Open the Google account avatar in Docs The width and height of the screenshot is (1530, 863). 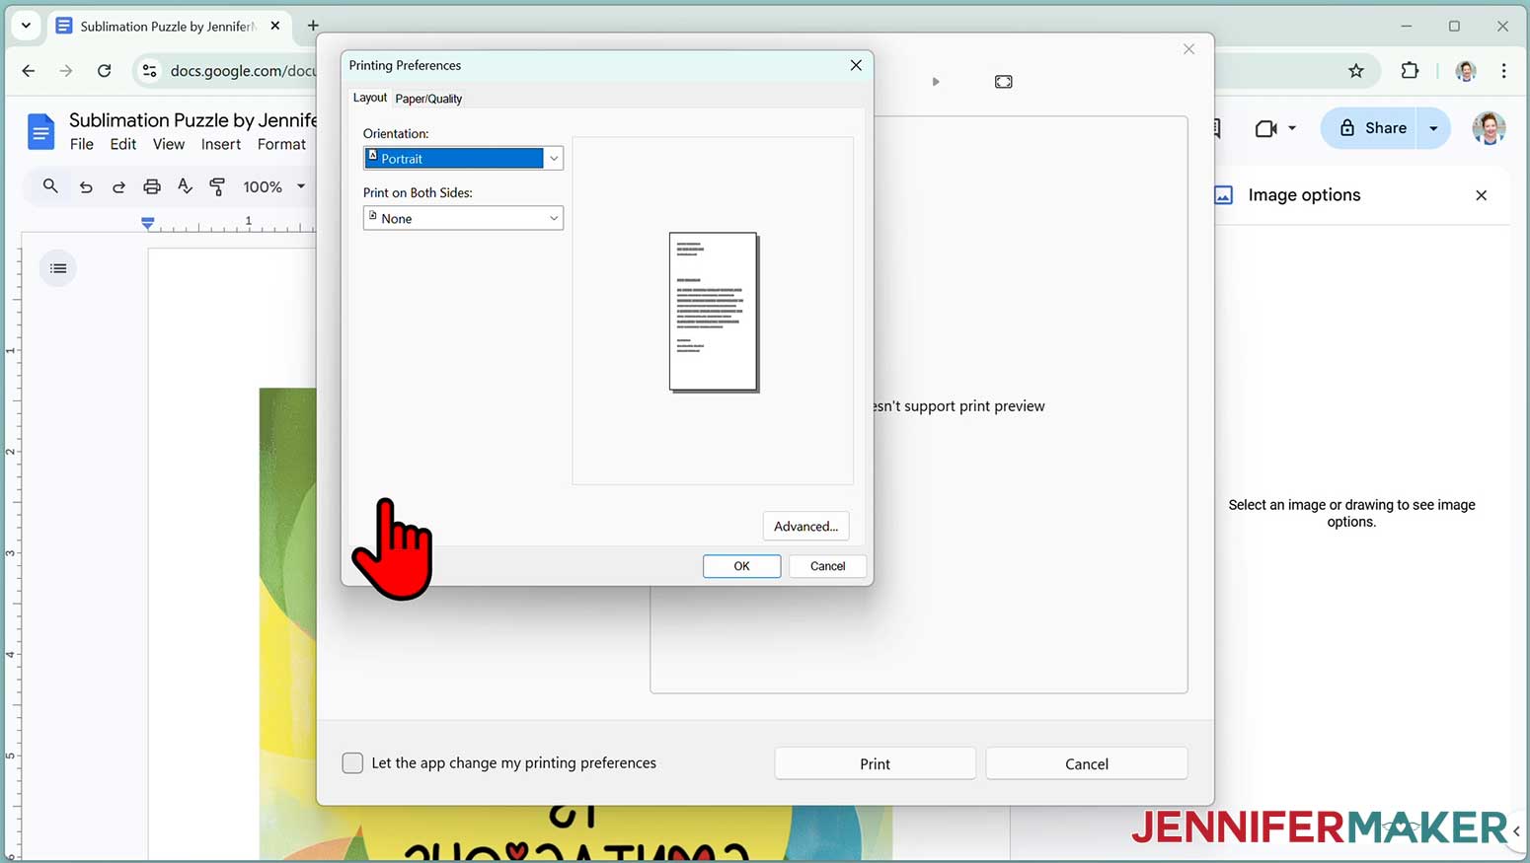1489,128
